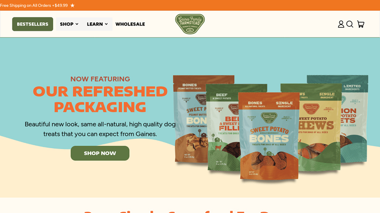
Task: Click the Shop Now button
Action: [x=100, y=153]
